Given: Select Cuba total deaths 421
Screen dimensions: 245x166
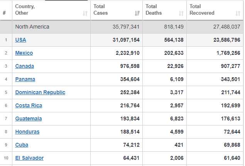Looking at the screenshot, I should tap(179, 145).
